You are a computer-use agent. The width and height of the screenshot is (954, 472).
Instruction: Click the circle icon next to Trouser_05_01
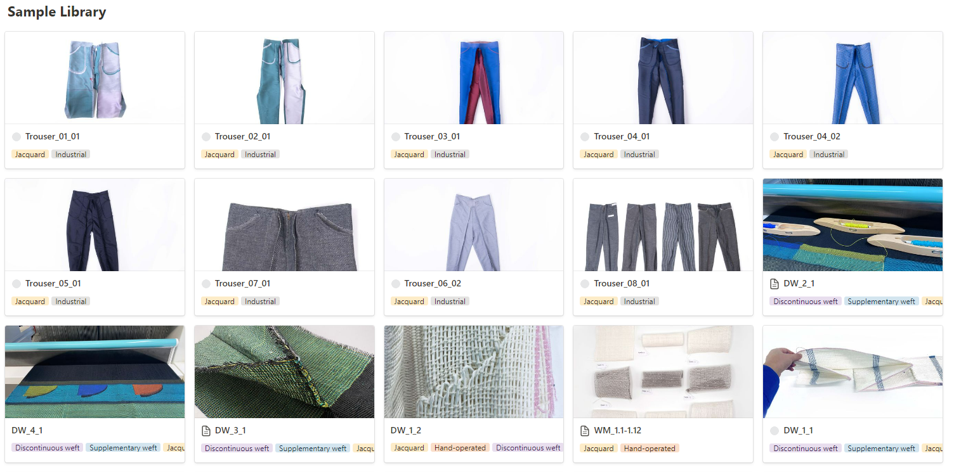click(16, 284)
